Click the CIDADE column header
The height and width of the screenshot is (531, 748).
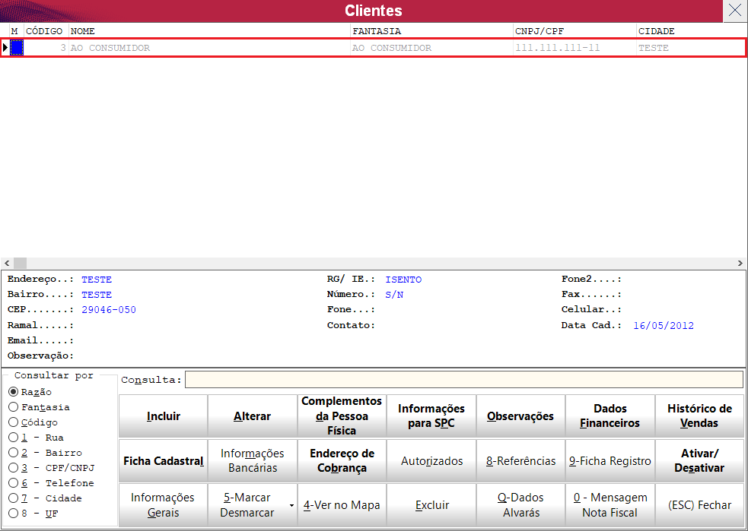tap(692, 31)
